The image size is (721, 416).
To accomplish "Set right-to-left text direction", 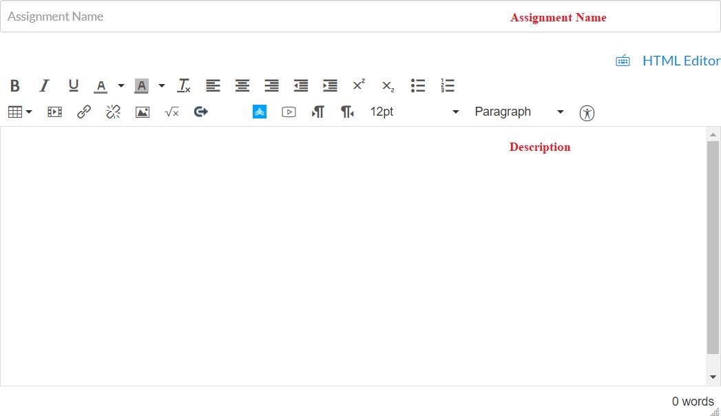I will 347,112.
